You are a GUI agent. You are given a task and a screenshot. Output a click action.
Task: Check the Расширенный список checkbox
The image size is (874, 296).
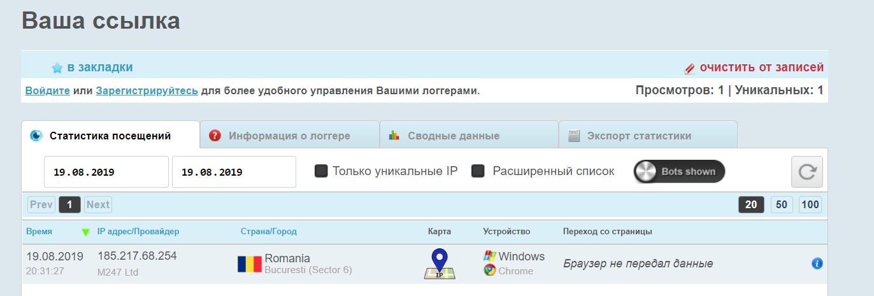point(478,171)
